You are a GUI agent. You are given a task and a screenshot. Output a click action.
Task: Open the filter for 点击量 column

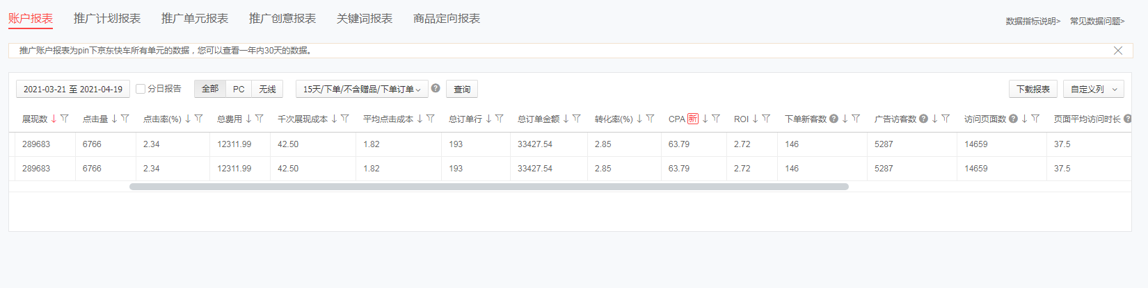(125, 119)
